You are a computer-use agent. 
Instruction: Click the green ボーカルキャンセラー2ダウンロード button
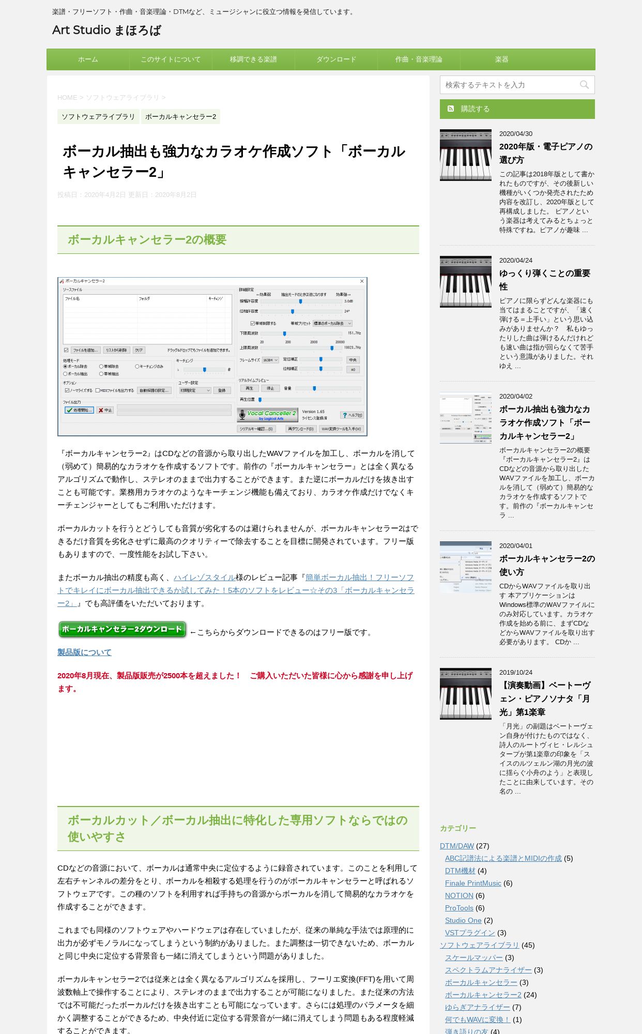122,630
